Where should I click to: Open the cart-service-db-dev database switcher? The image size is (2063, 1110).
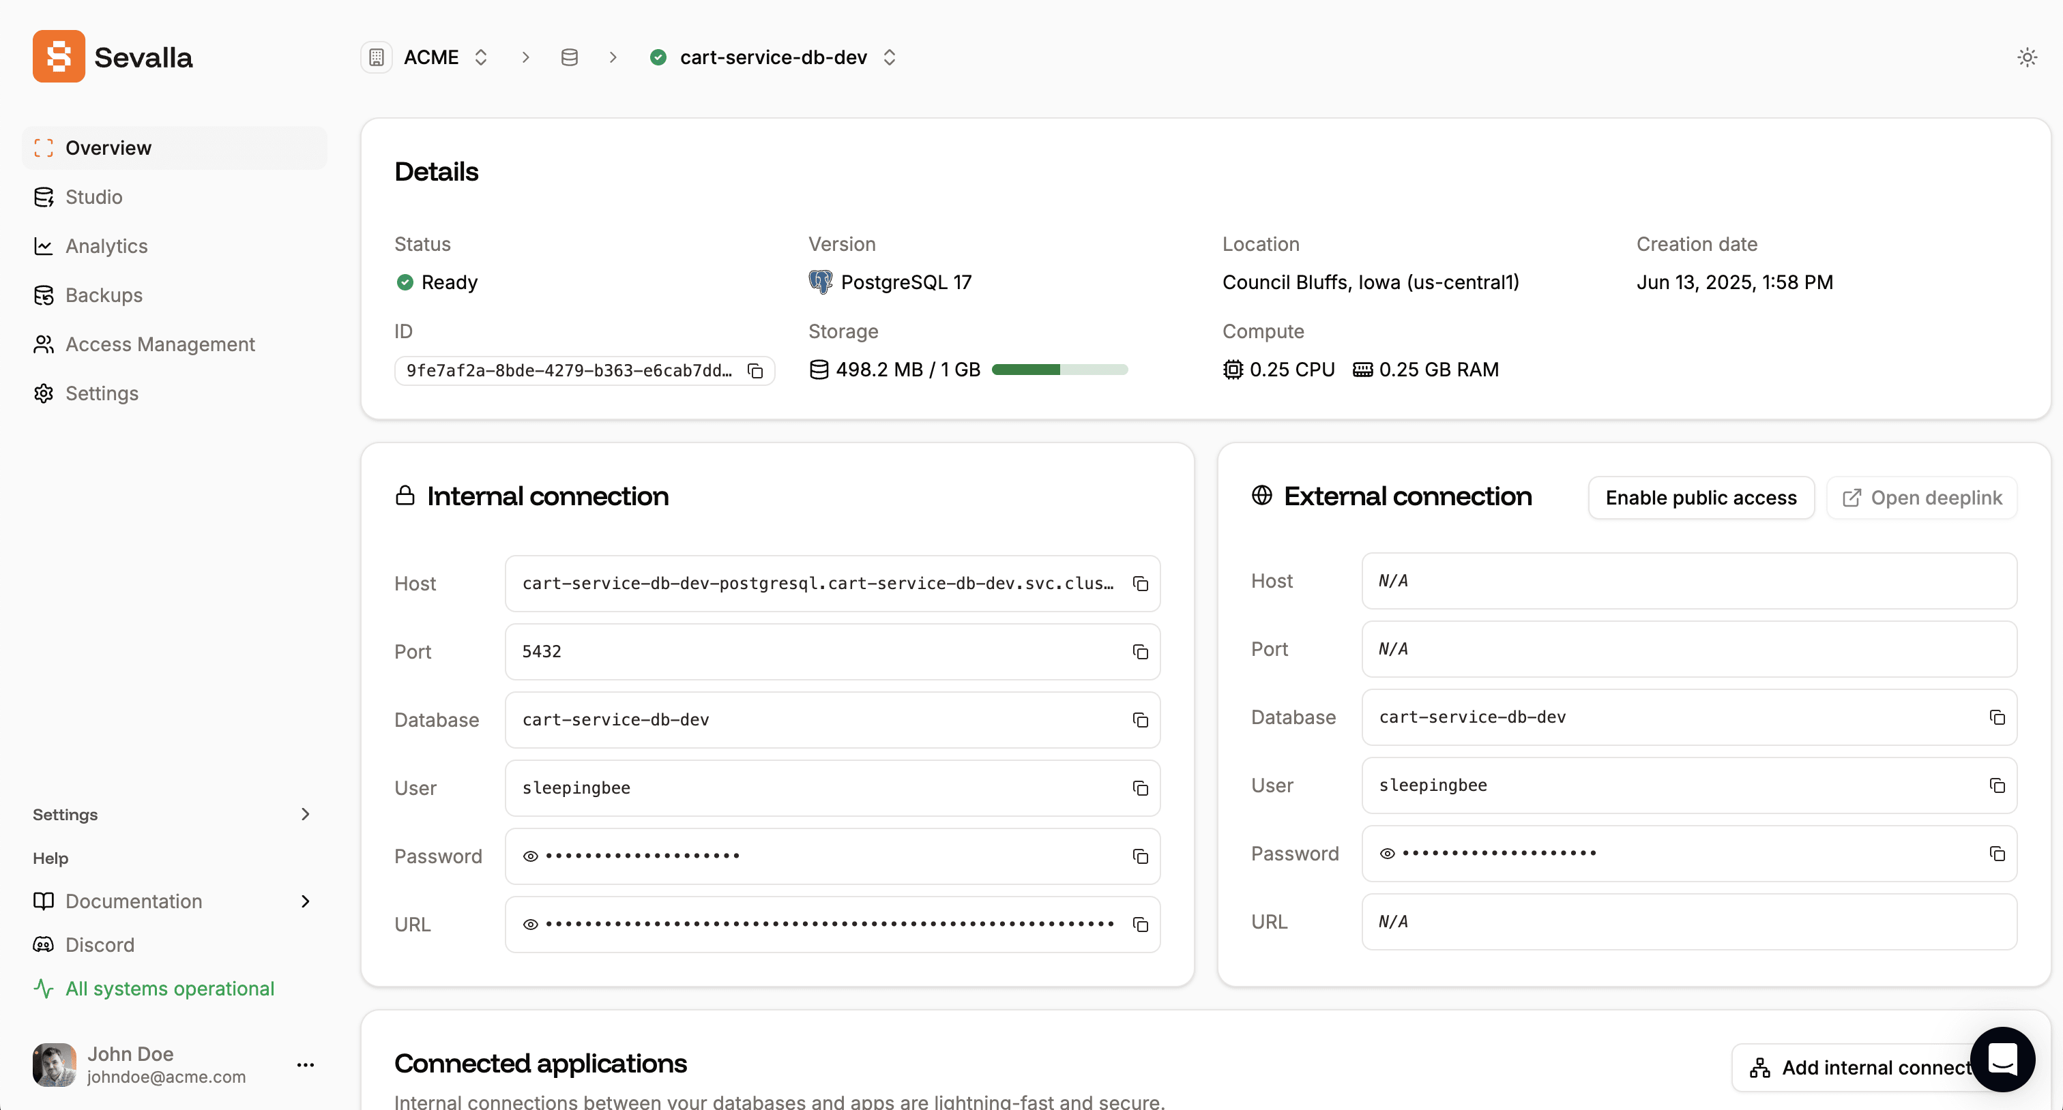point(888,57)
